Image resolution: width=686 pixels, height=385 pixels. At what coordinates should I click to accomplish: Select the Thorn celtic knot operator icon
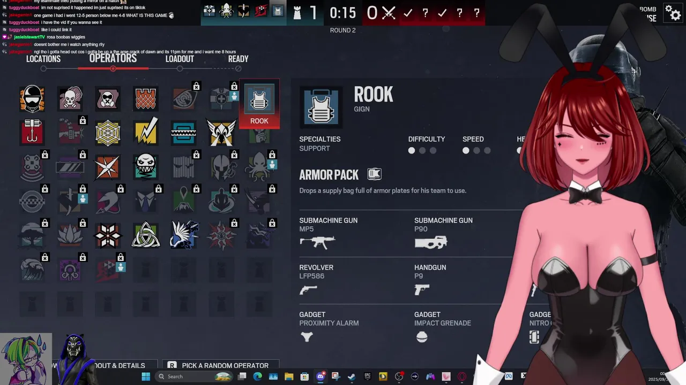pyautogui.click(x=146, y=235)
